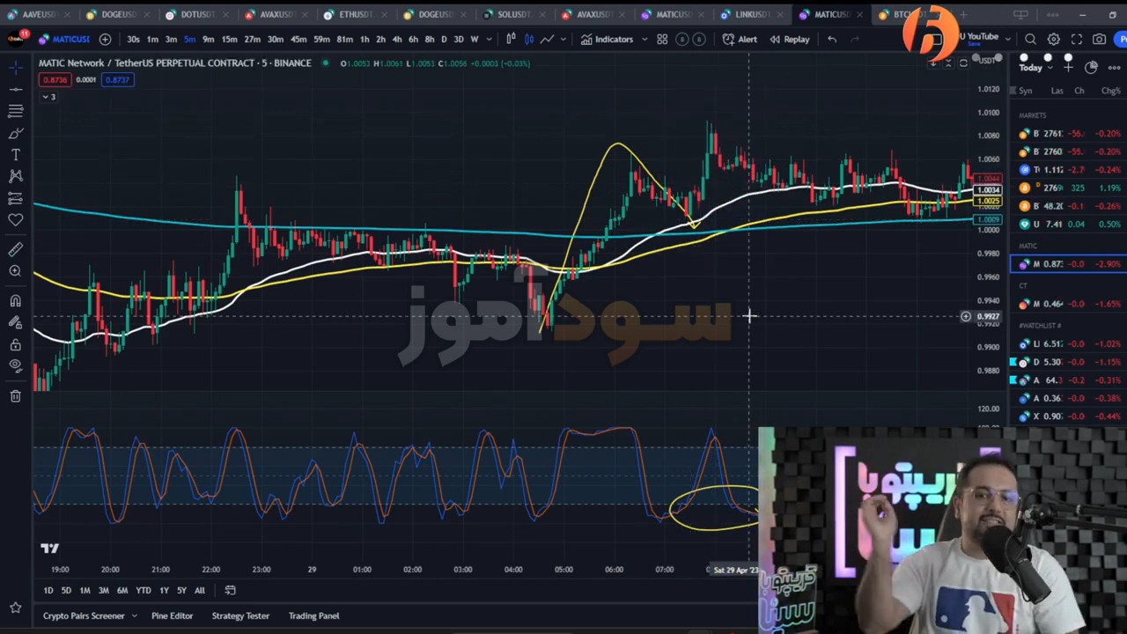Click the red sell price 0.8736
The image size is (1127, 634).
(x=55, y=79)
